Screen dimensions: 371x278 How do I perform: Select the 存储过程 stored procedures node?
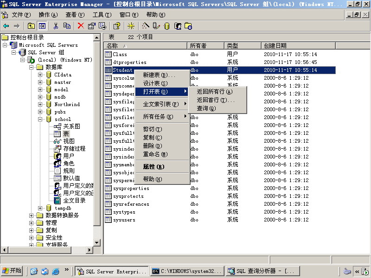(x=74, y=149)
